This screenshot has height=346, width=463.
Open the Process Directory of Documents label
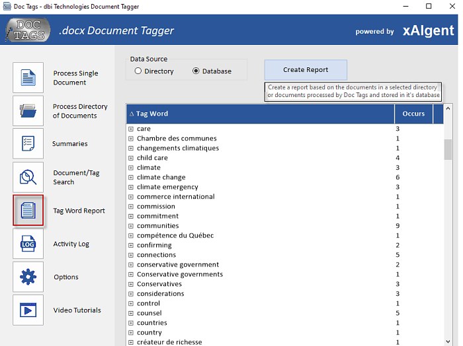click(80, 111)
